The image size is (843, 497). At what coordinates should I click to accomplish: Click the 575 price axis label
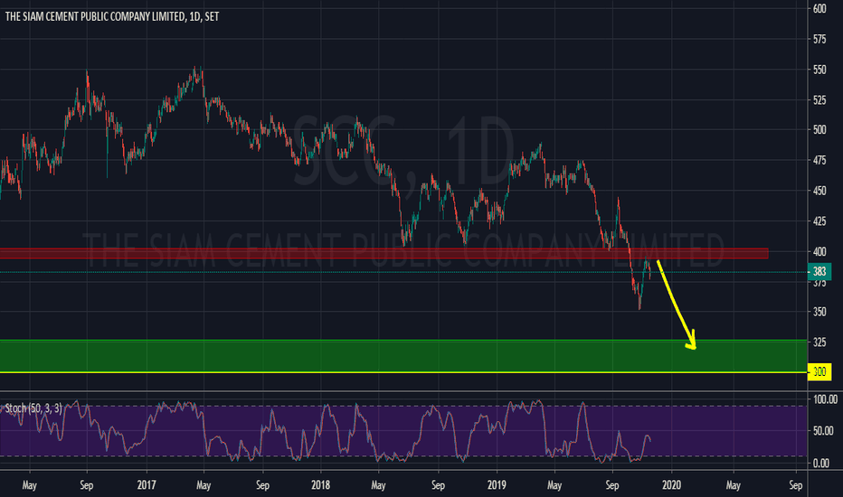click(x=819, y=39)
